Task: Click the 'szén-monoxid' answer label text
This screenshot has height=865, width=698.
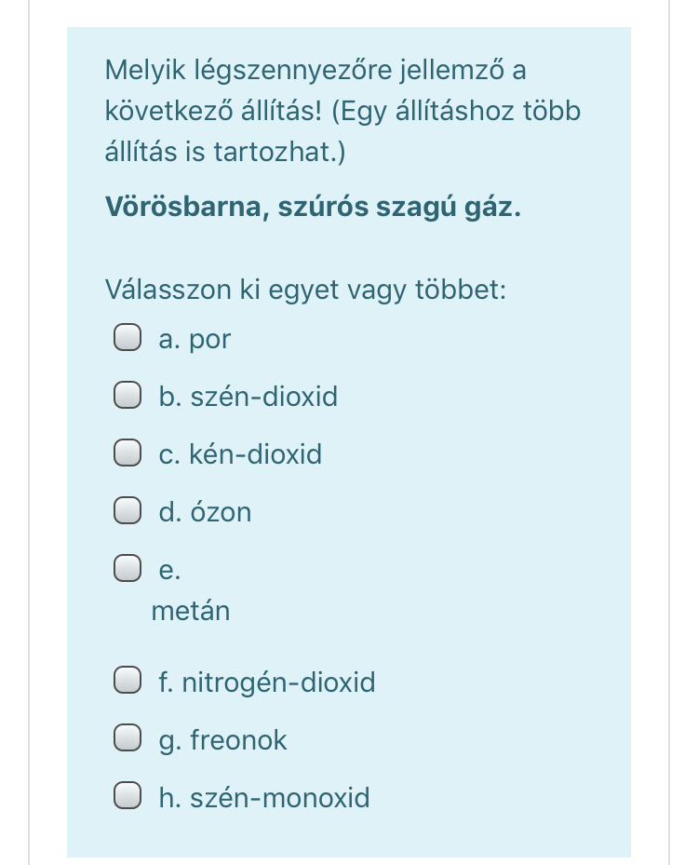Action: pyautogui.click(x=279, y=797)
